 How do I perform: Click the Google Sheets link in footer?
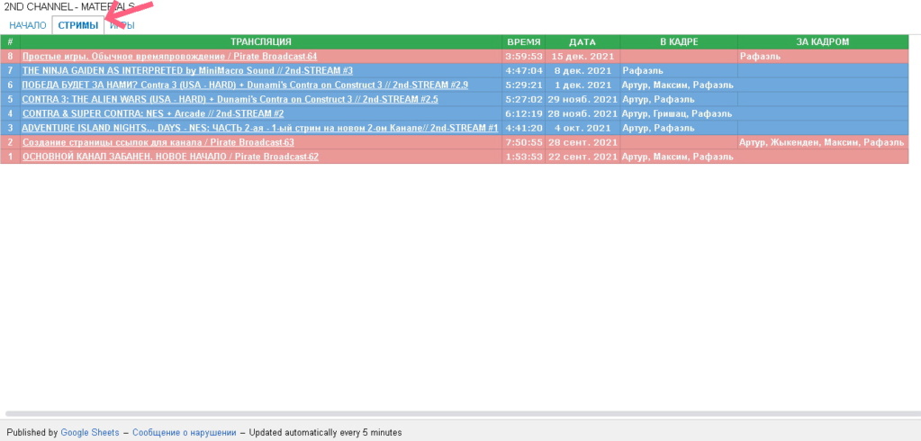(x=90, y=432)
